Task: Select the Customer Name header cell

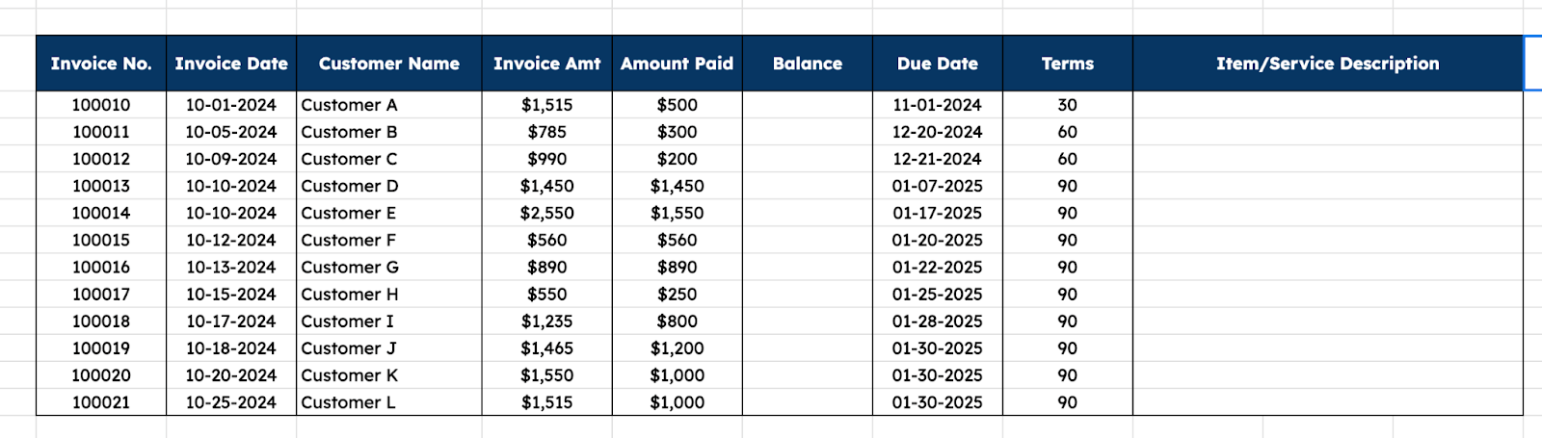Action: coord(388,64)
